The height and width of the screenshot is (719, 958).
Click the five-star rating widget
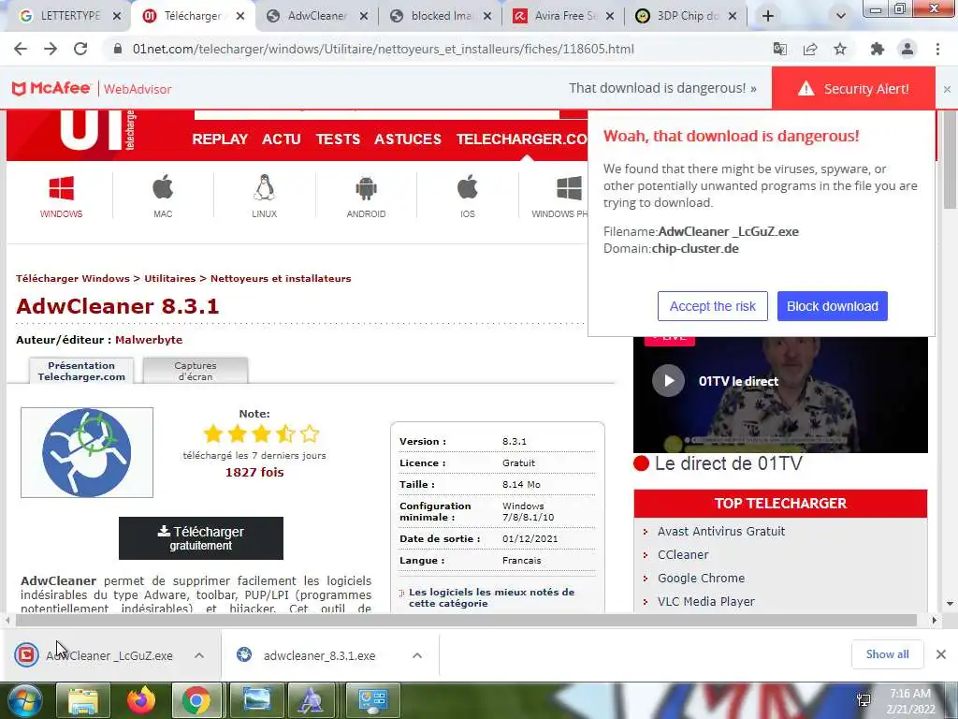(x=261, y=433)
